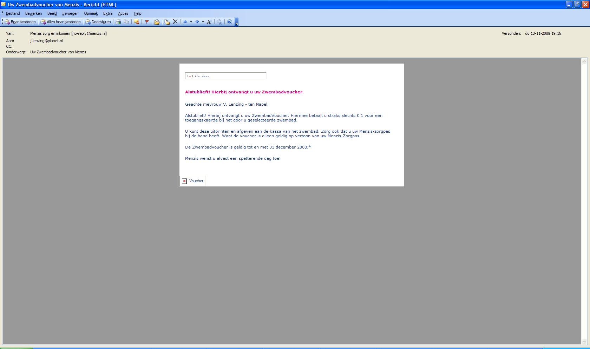Open the Extra menu
Screen dimensions: 590x349
108,13
